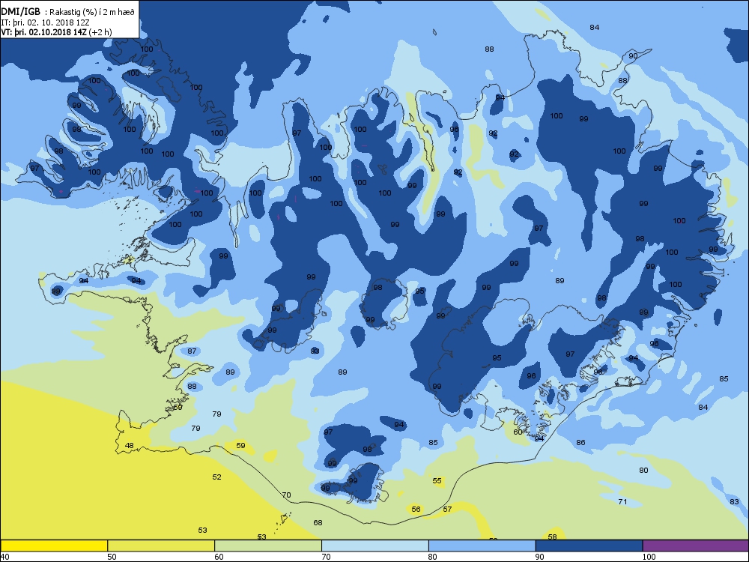The image size is (749, 562).
Task: Click the 'IT: þri. 02. 10. 2018 12Z' line
Action: (46, 22)
